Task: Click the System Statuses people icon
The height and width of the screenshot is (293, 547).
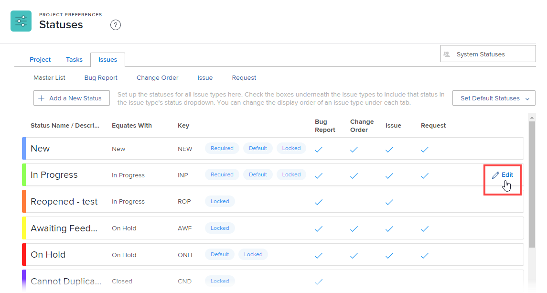Action: point(447,54)
